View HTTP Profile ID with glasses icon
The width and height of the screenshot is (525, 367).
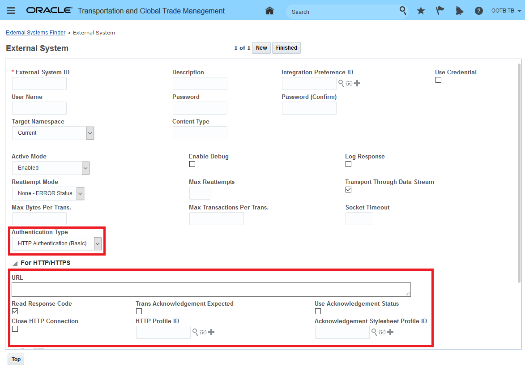tap(203, 332)
